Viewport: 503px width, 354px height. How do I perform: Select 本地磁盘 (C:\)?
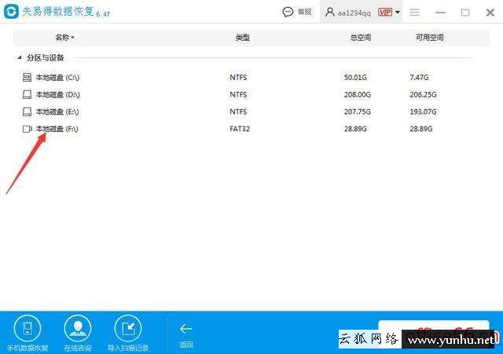(x=57, y=77)
